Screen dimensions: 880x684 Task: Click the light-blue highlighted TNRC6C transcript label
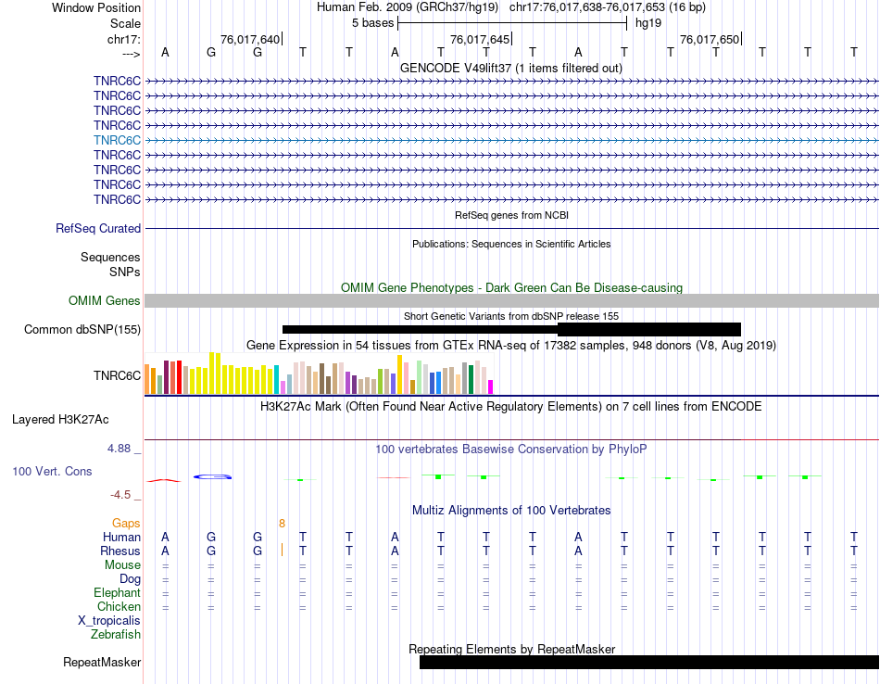click(117, 140)
